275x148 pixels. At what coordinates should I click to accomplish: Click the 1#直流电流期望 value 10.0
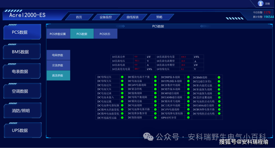[x=183, y=61]
